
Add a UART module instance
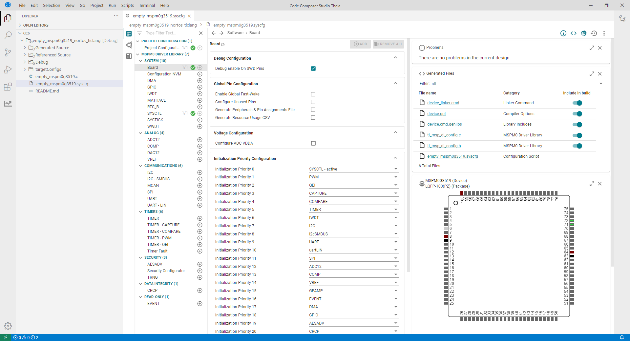[x=200, y=199]
